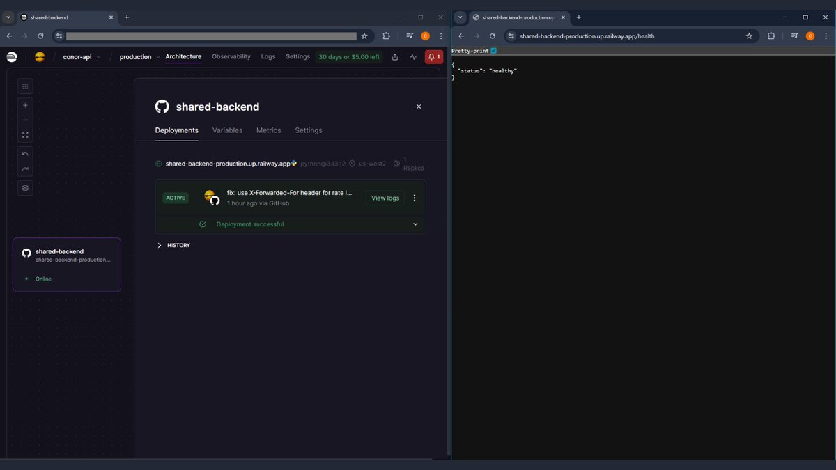
Task: Open a new tab in right browser
Action: pyautogui.click(x=579, y=17)
